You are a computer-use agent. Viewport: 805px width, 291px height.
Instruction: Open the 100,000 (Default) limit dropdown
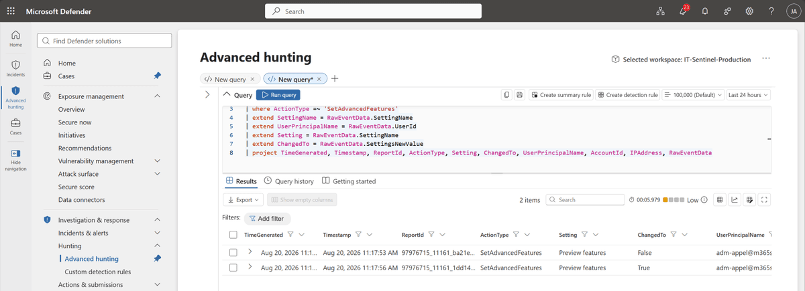coord(693,95)
